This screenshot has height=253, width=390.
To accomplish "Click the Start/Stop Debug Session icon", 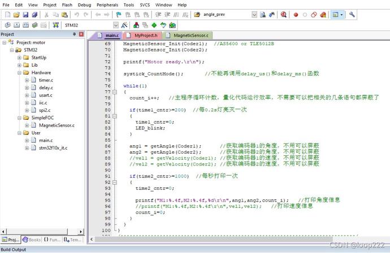I will (283, 15).
